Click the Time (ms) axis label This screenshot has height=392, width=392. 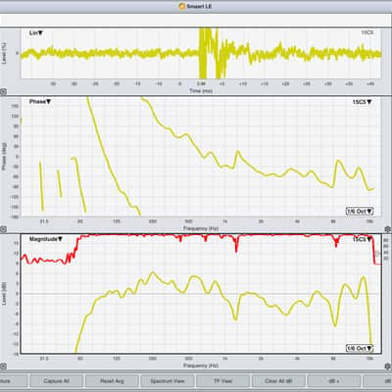201,91
